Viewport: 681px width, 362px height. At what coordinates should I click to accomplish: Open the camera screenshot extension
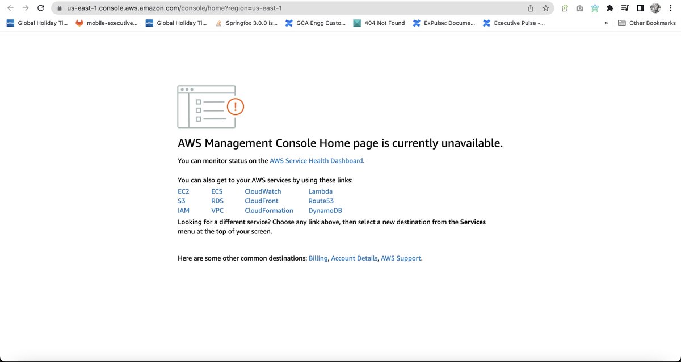click(x=579, y=8)
